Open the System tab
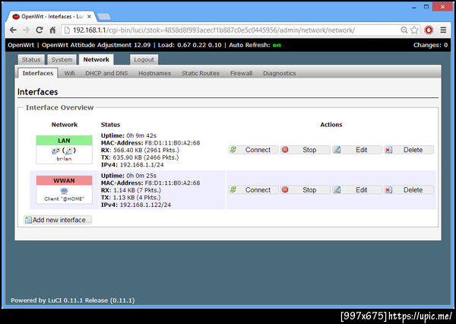 point(62,59)
